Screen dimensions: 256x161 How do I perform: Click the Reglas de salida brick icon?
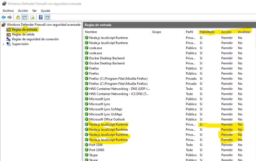click(x=9, y=34)
